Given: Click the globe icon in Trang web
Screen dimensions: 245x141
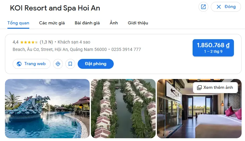Looking at the screenshot, I should (19, 64).
